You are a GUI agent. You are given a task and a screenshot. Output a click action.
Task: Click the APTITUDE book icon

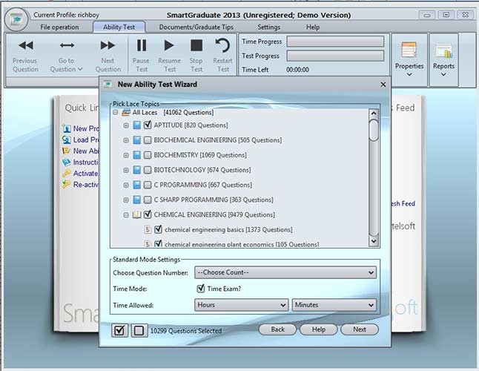[x=137, y=125]
